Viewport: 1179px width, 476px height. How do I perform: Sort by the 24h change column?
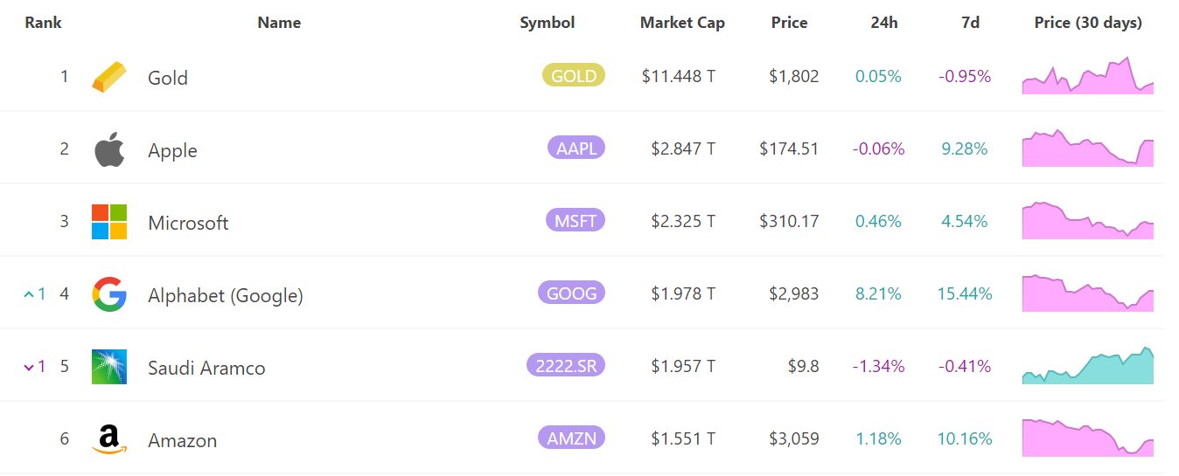(884, 23)
